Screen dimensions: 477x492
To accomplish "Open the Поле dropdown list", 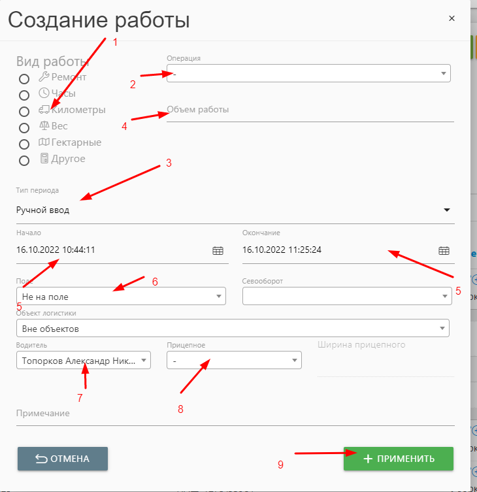I will (x=121, y=297).
